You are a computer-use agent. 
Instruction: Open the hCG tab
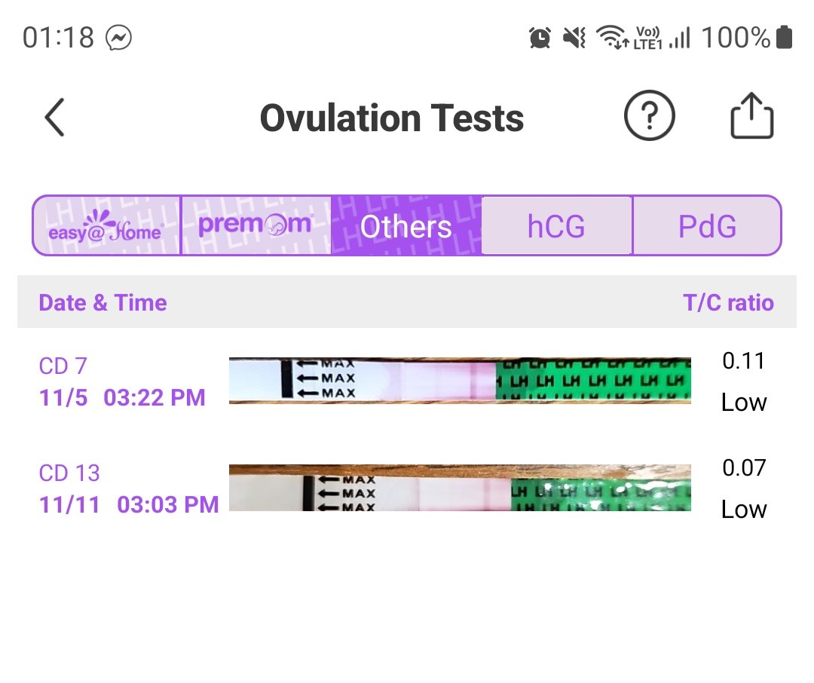pyautogui.click(x=556, y=226)
